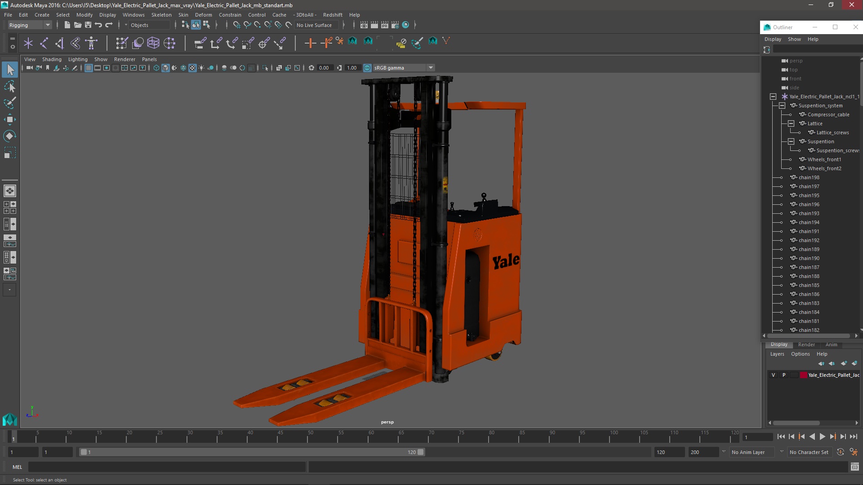Step forward one frame
863x485 pixels.
pyautogui.click(x=843, y=436)
